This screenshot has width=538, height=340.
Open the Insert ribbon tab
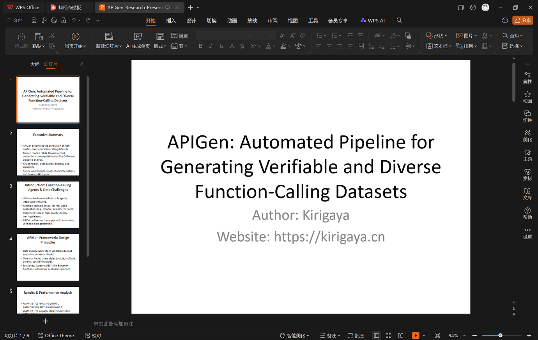click(171, 21)
